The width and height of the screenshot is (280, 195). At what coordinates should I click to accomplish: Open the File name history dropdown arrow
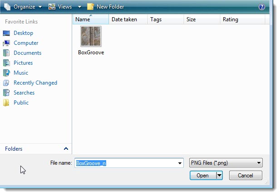180,163
